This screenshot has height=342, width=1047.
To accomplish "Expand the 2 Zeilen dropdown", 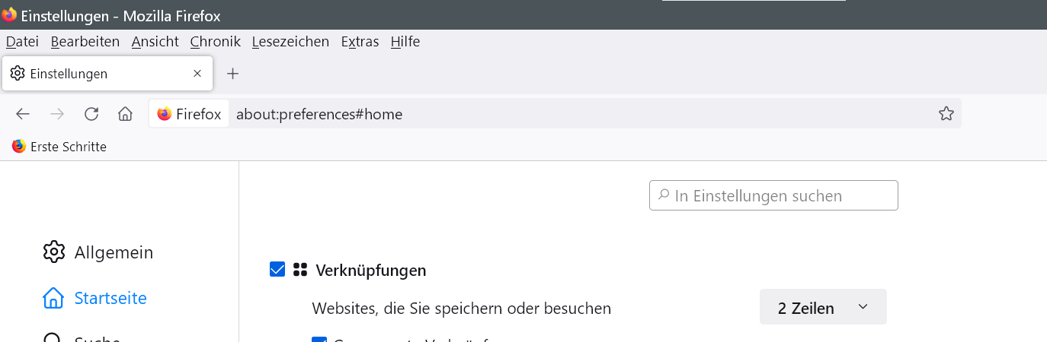I will point(823,308).
